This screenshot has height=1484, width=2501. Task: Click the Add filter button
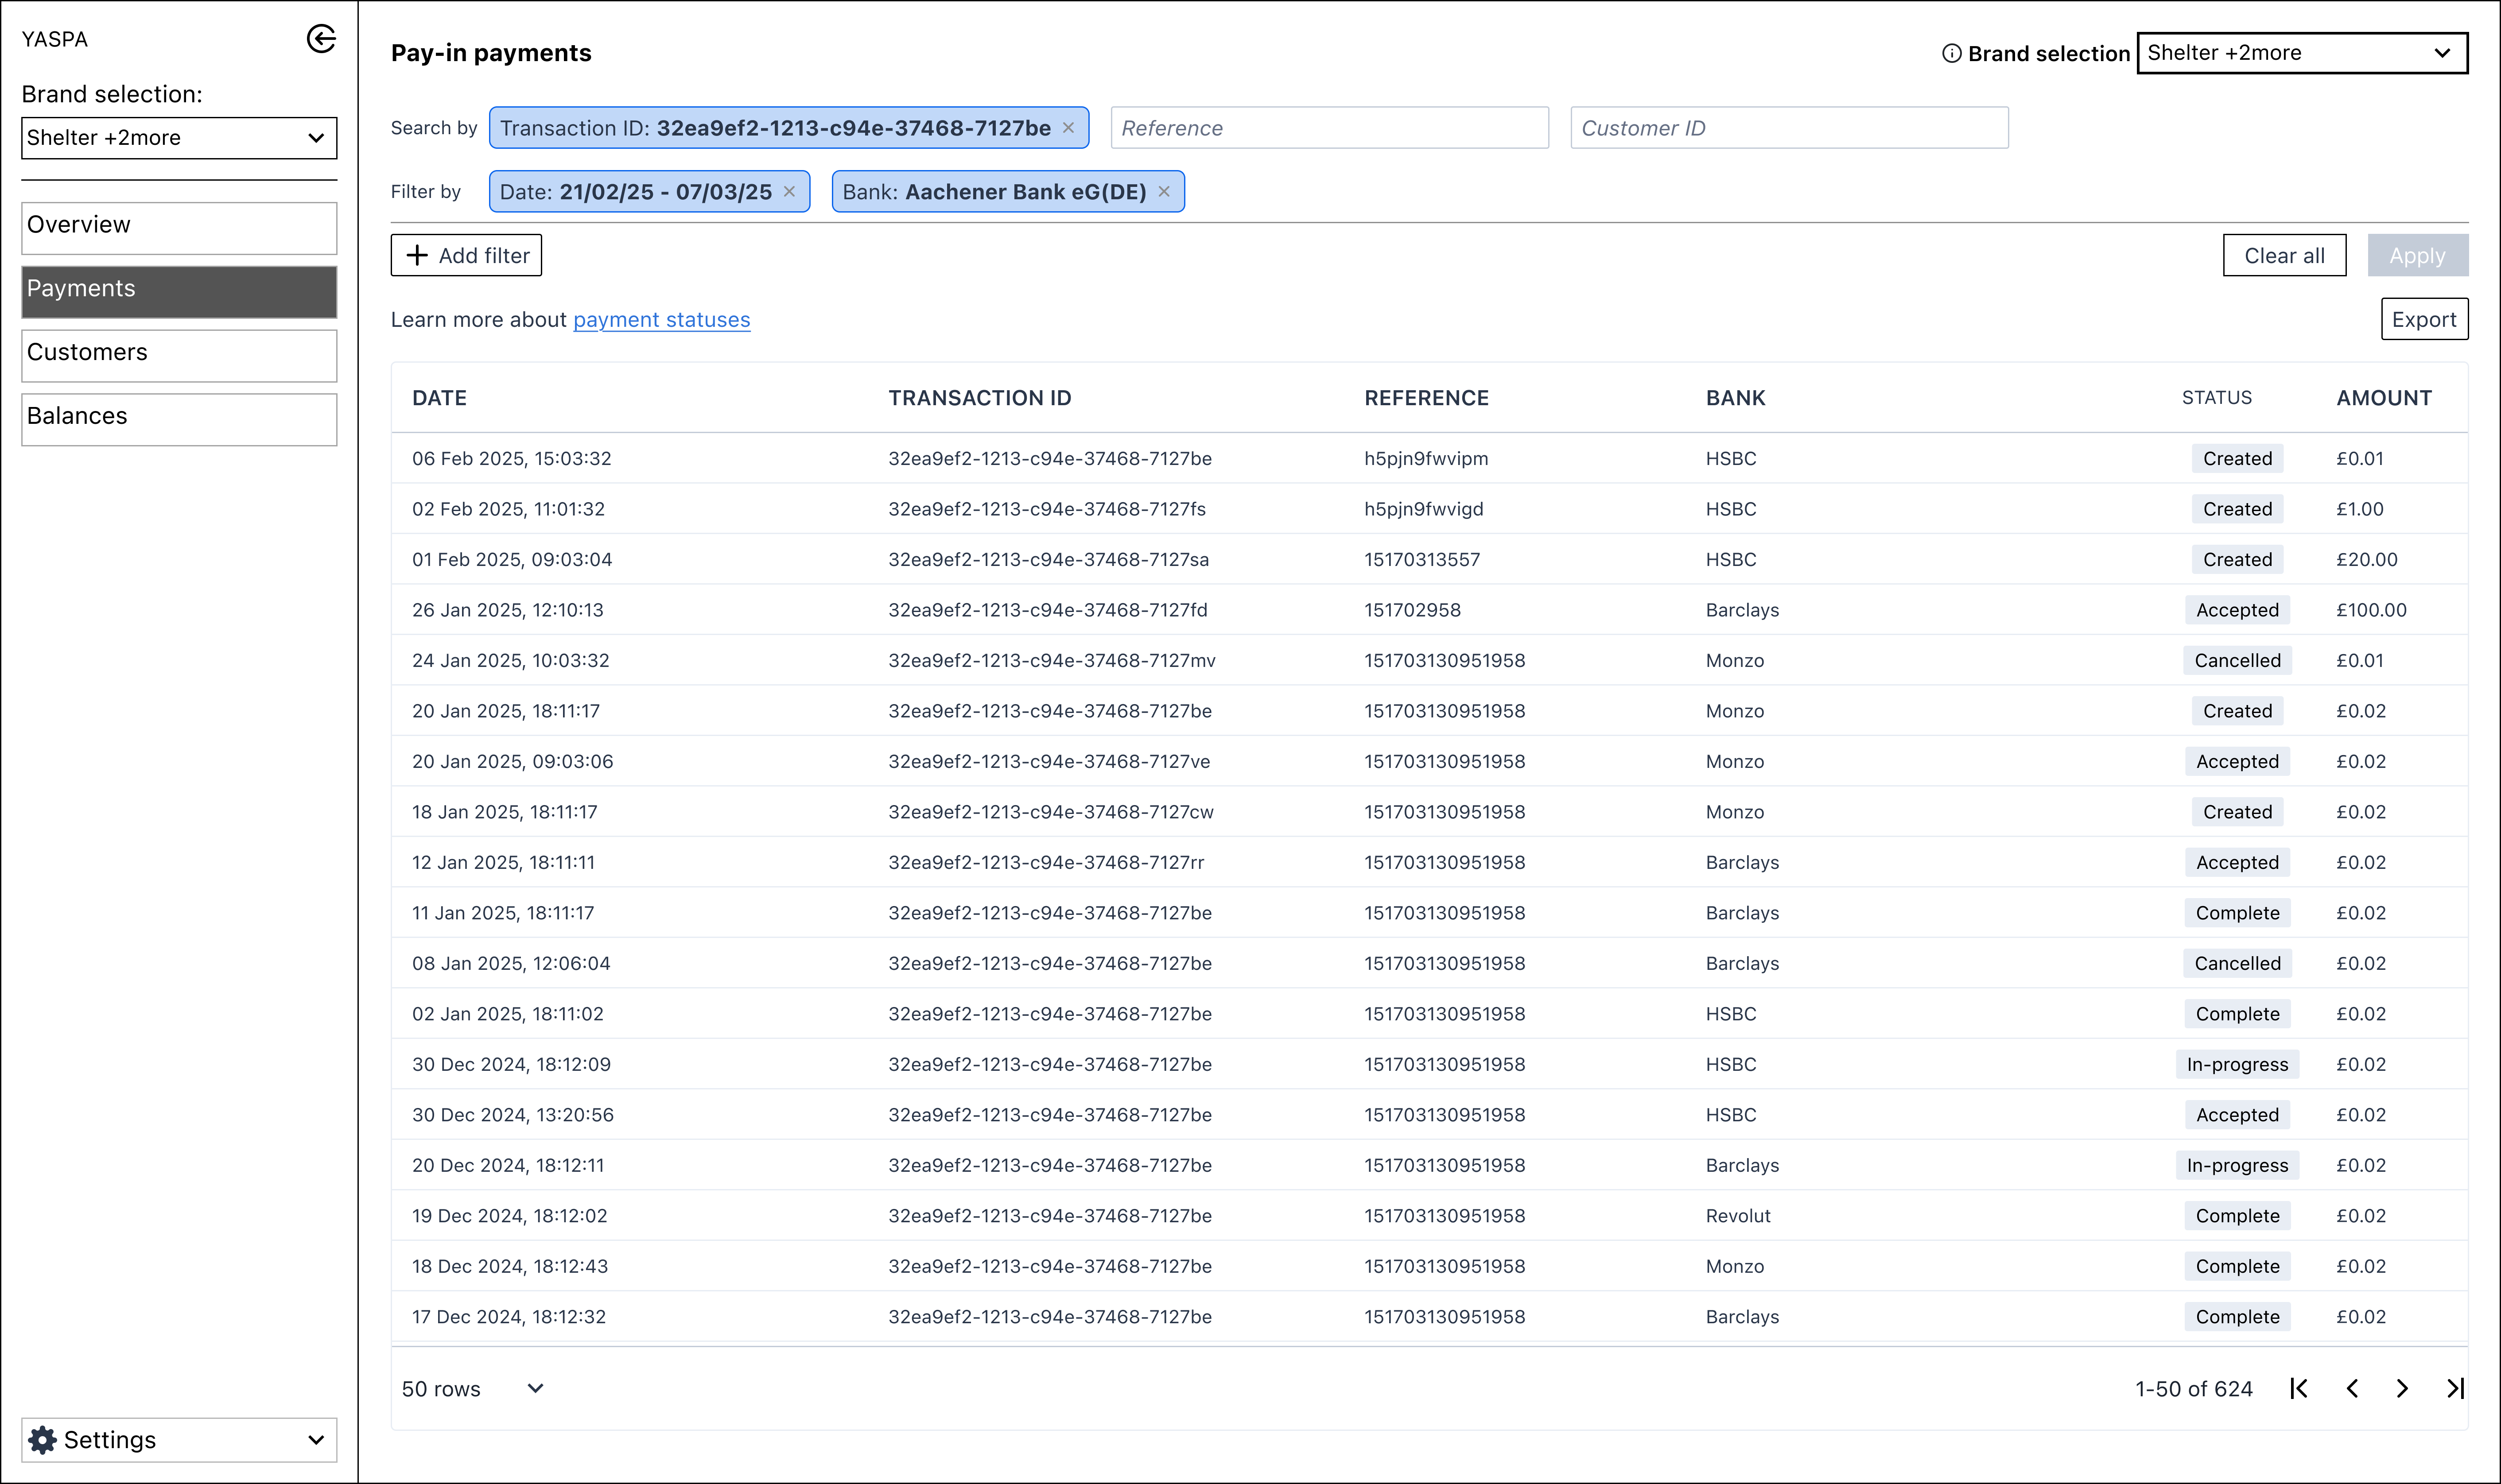click(466, 255)
